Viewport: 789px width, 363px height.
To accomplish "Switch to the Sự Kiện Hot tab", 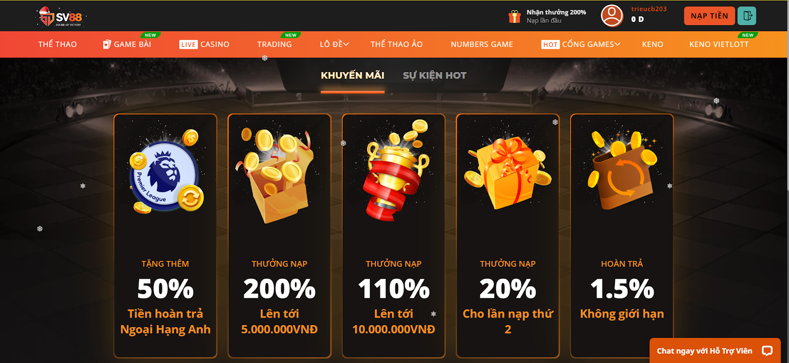I will (434, 75).
